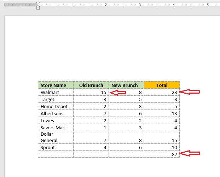Click the orange Total header cell
The image size is (220, 177).
click(162, 85)
